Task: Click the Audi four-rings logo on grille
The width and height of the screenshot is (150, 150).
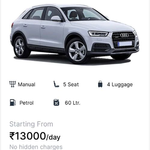Action: point(124,35)
